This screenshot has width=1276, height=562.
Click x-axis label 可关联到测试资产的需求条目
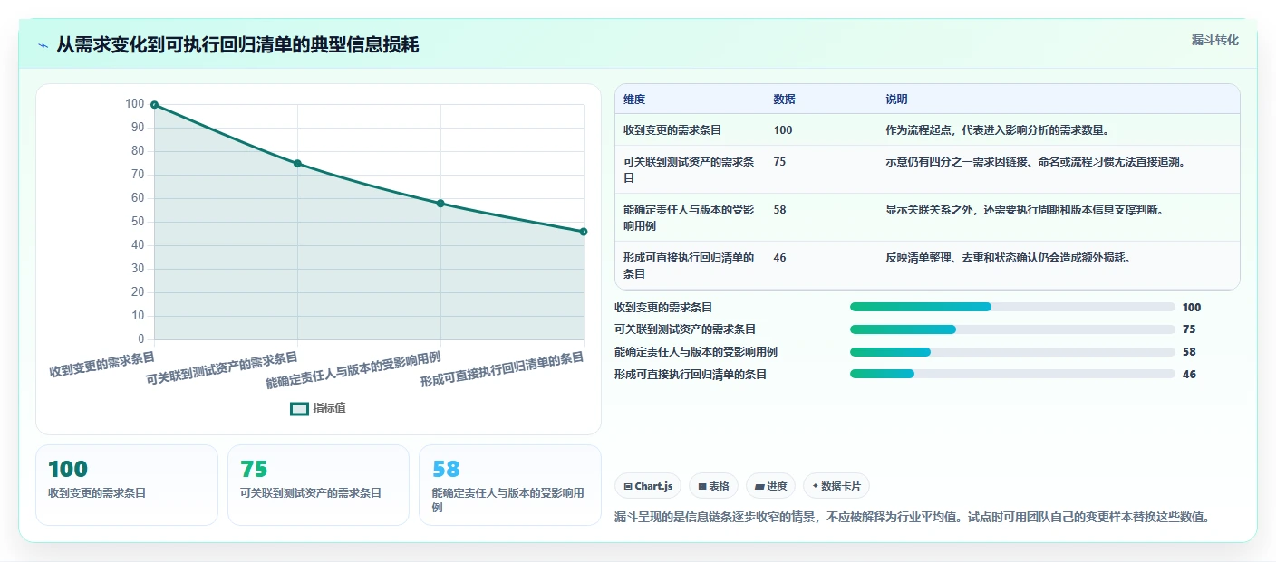pos(222,370)
